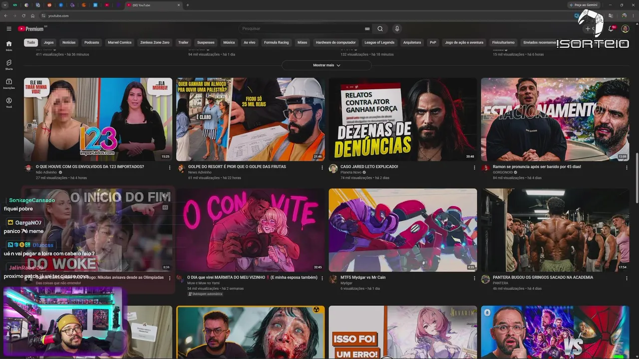Open the YouTube account avatar menu
The image size is (639, 359).
[625, 29]
